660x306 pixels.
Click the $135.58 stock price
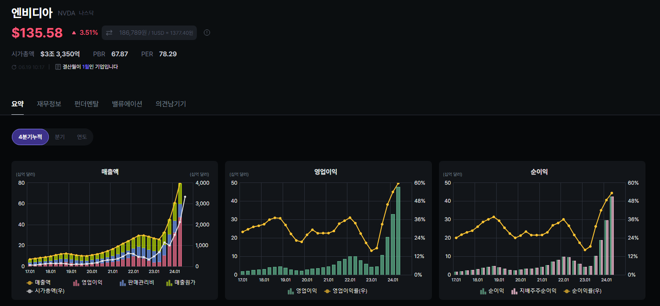pos(37,33)
